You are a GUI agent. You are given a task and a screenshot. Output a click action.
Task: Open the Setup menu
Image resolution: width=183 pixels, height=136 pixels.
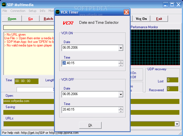tap(32, 11)
